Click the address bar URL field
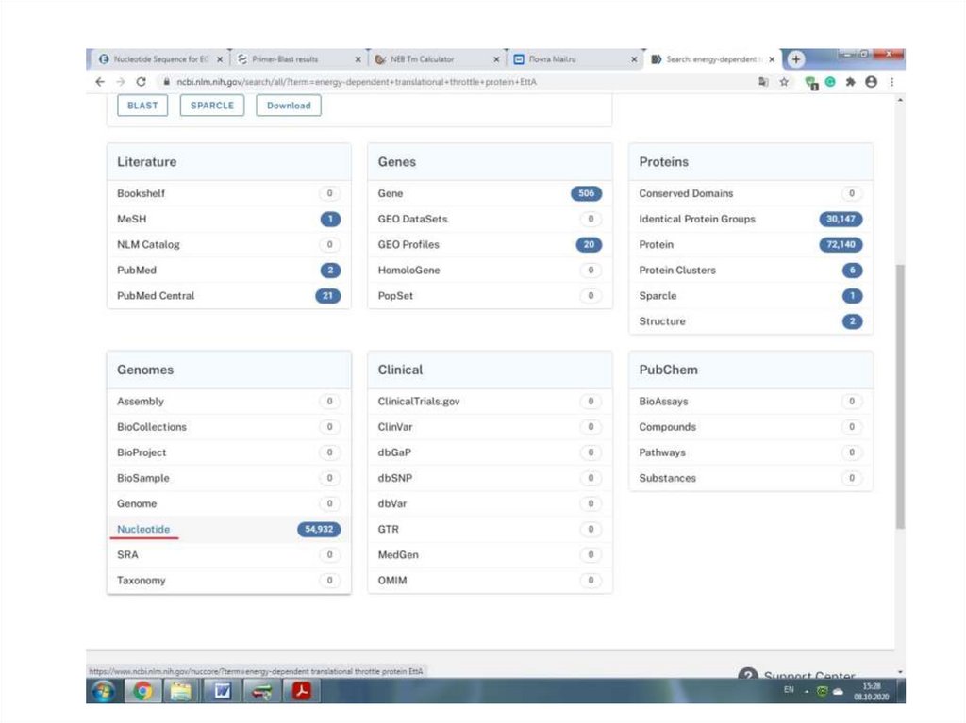The width and height of the screenshot is (966, 723). click(456, 82)
